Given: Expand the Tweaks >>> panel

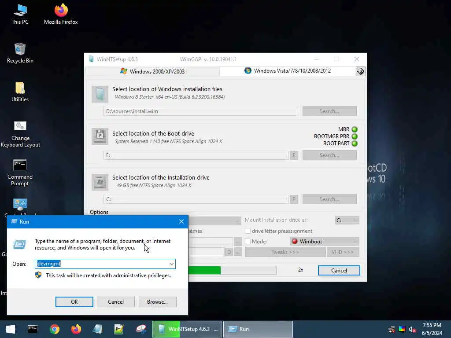Looking at the screenshot, I should pyautogui.click(x=285, y=252).
